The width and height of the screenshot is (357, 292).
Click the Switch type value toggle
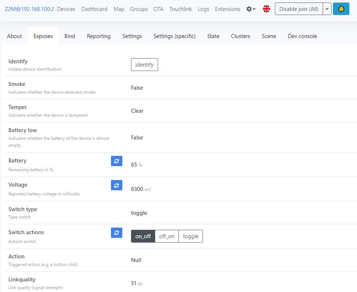coord(139,213)
